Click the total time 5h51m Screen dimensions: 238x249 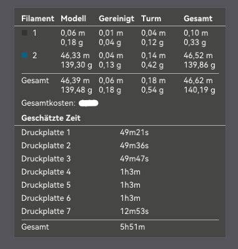tap(132, 227)
